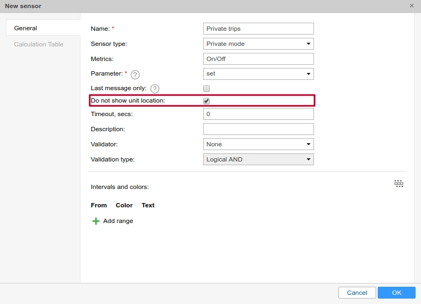Viewport: 421px width, 304px height.
Task: Open the Validator dropdown
Action: click(258, 144)
